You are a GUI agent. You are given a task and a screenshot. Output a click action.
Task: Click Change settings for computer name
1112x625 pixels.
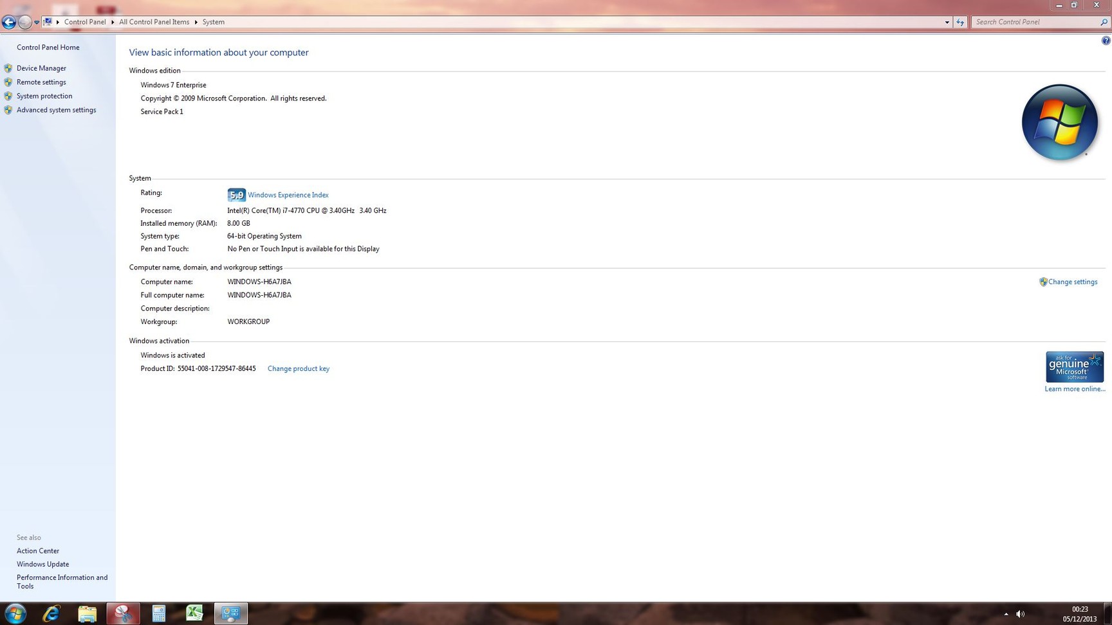coord(1073,282)
